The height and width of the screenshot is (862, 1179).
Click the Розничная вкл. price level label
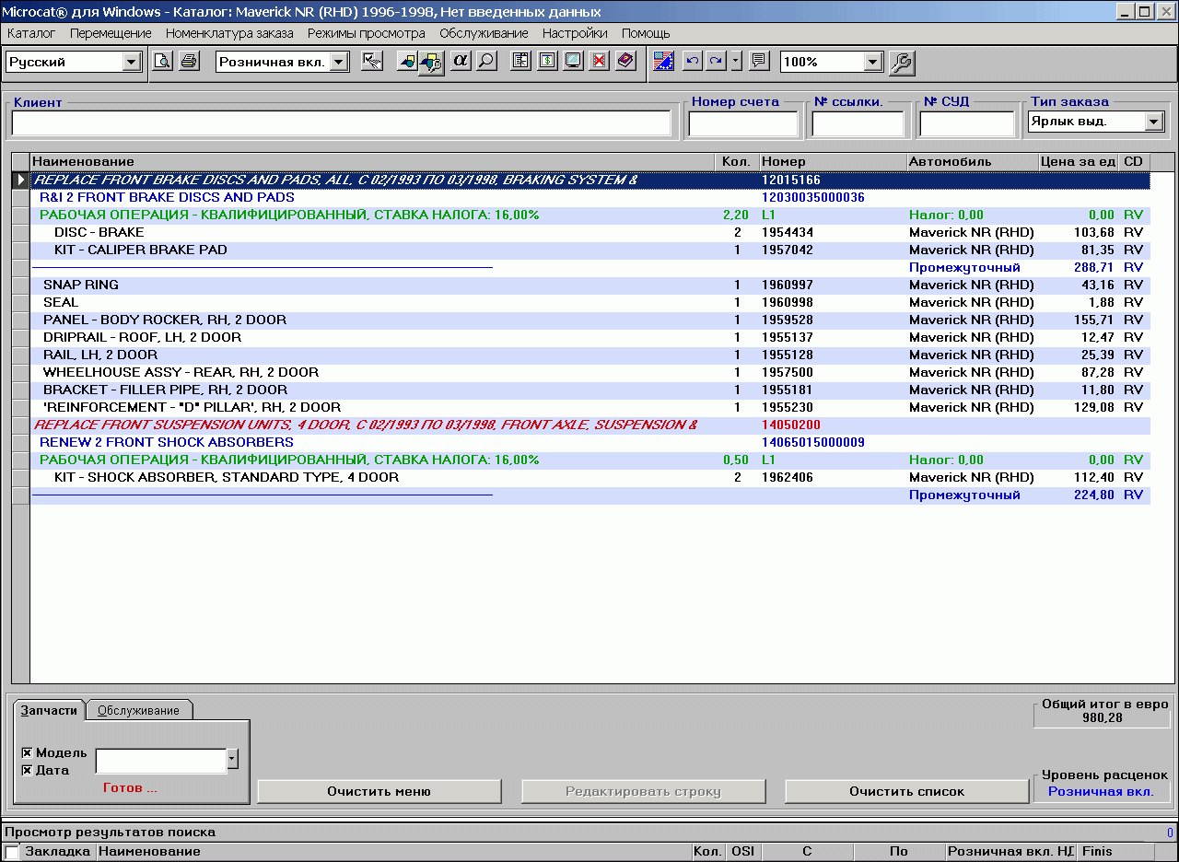tap(1101, 791)
